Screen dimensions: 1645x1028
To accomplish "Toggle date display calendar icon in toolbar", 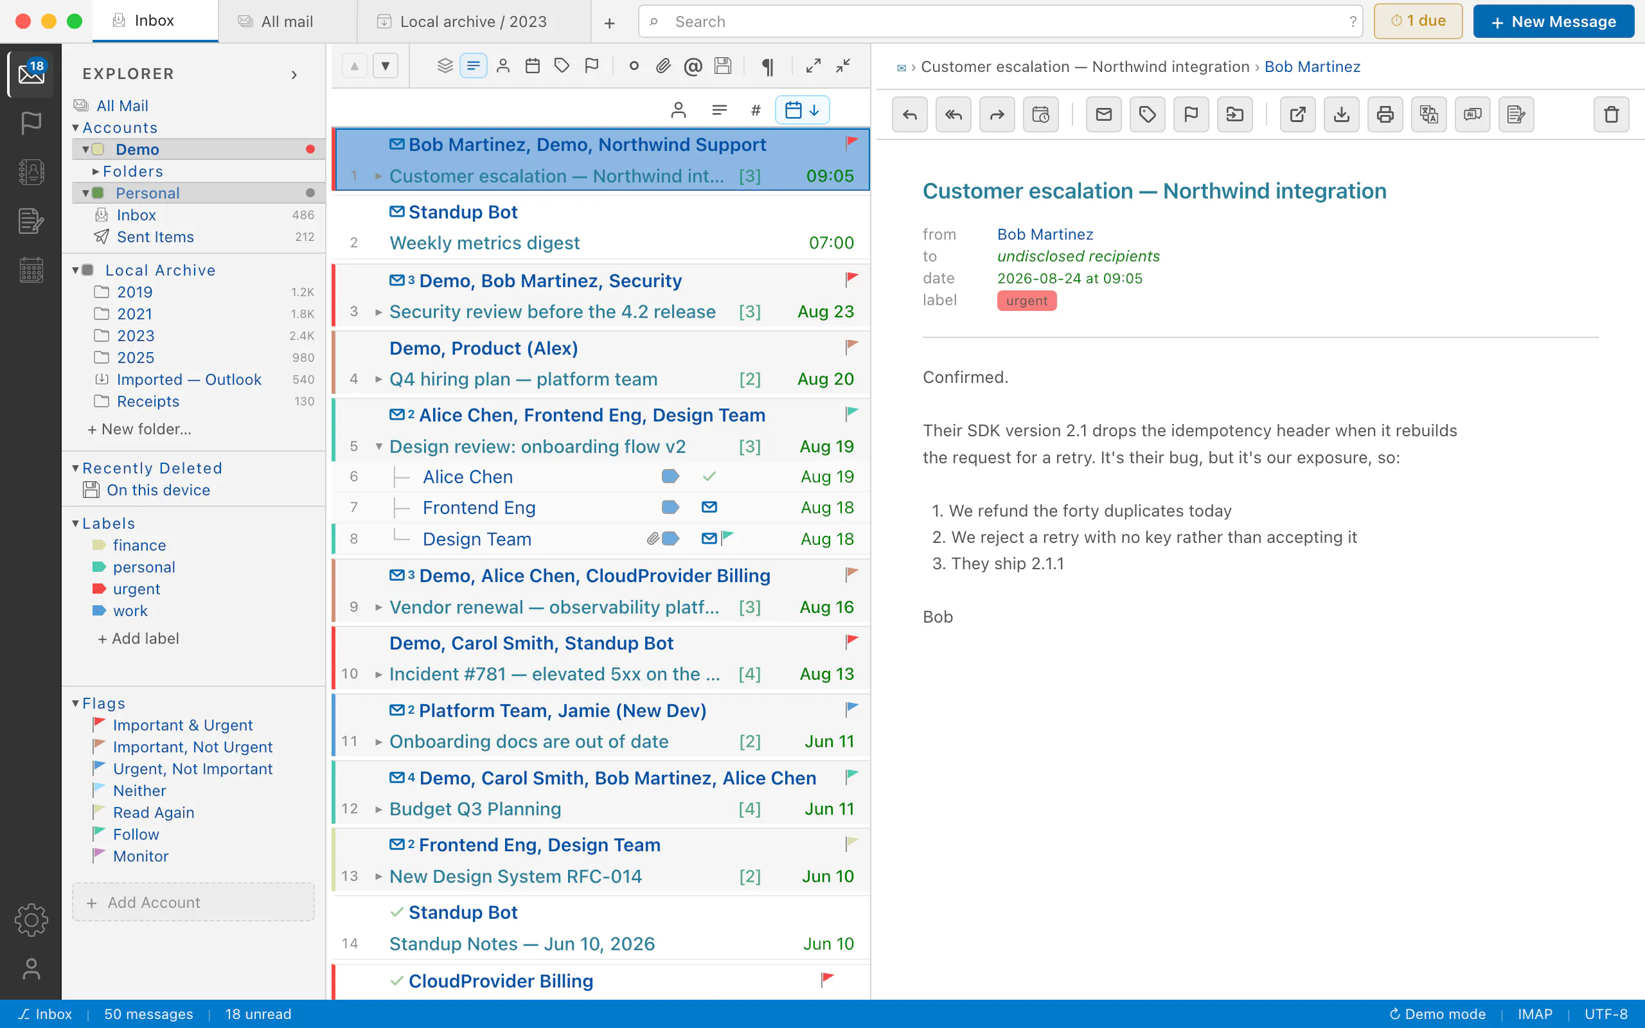I will pyautogui.click(x=533, y=66).
